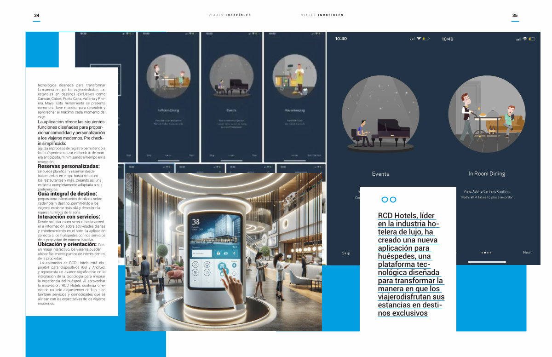Click page number 35
This screenshot has height=357, width=552.
pyautogui.click(x=515, y=16)
